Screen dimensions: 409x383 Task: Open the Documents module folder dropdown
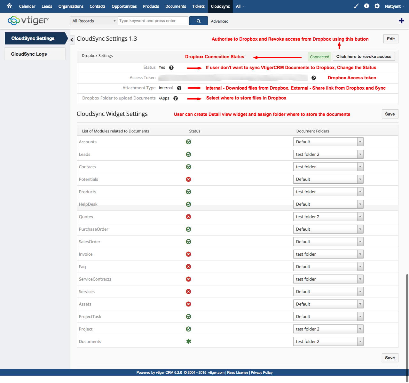tap(328, 341)
